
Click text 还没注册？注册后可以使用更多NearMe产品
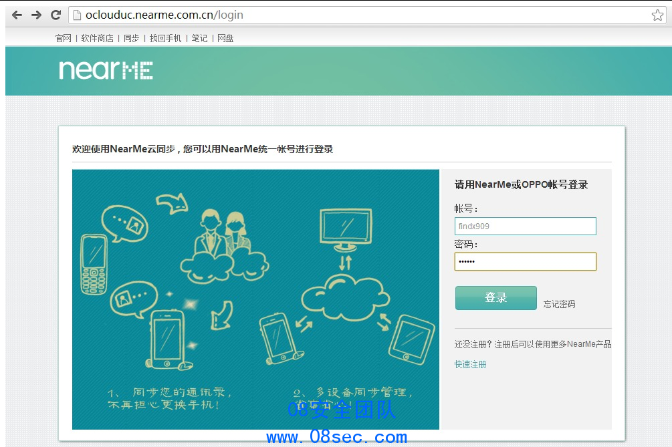533,344
